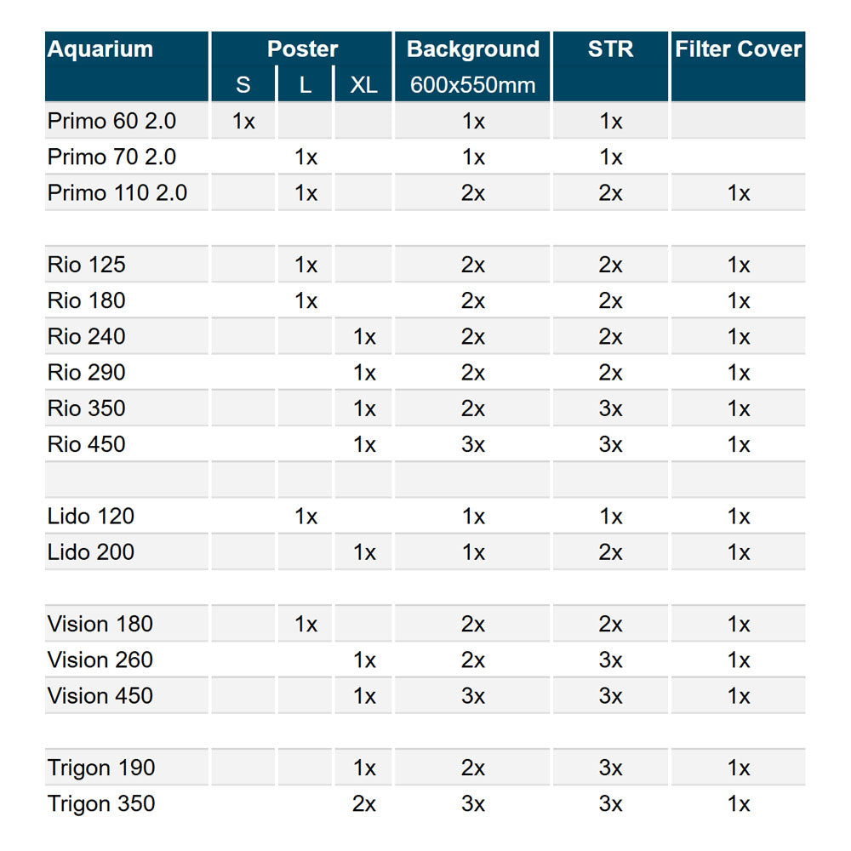Click the Aquarium column header
851x851 pixels.
pos(100,49)
